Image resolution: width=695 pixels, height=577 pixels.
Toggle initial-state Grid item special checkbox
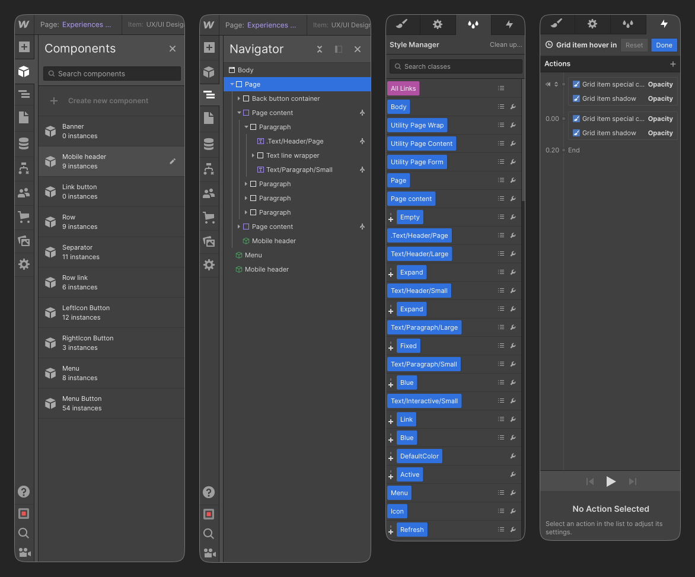coord(576,84)
